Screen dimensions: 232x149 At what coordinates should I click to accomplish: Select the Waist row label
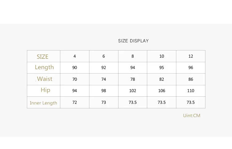pyautogui.click(x=45, y=79)
